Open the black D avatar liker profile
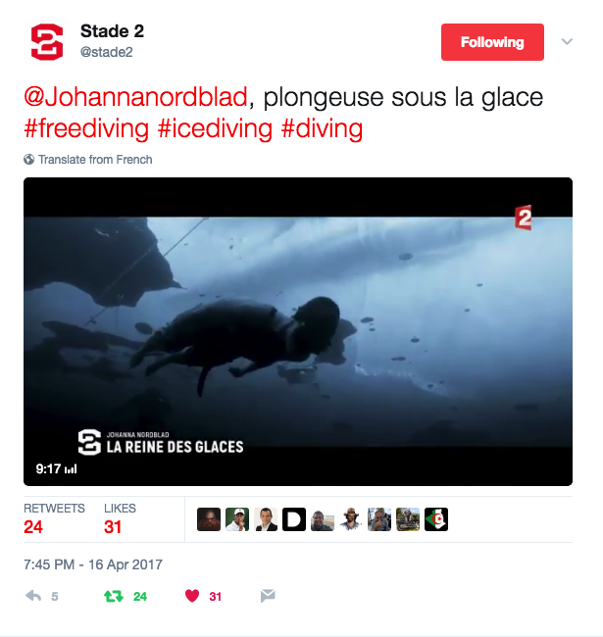603x637 pixels. point(294,519)
